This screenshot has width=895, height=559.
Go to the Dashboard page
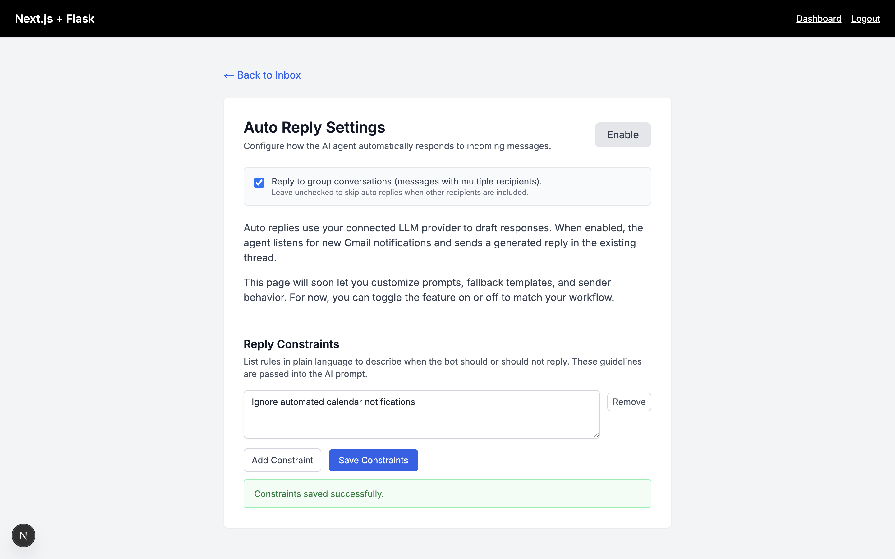click(x=819, y=19)
